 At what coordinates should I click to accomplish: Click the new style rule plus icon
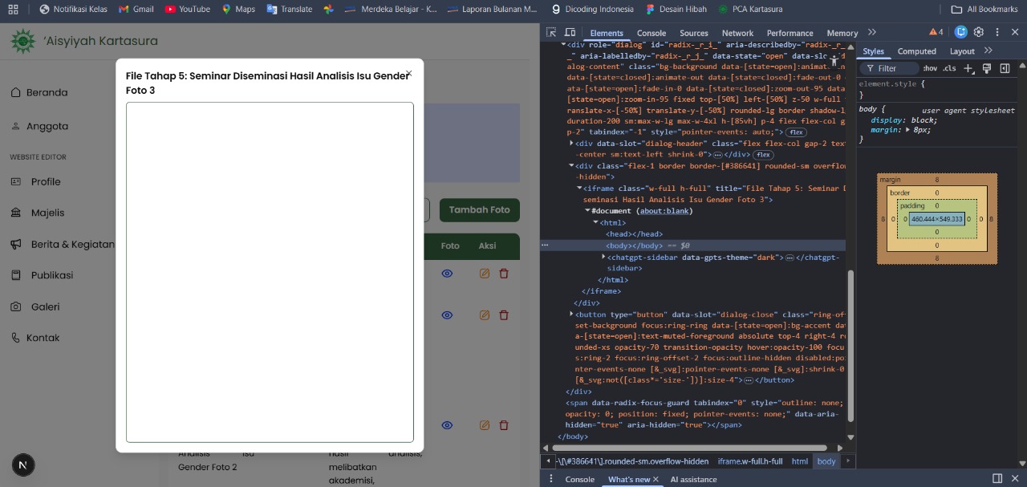click(x=968, y=69)
